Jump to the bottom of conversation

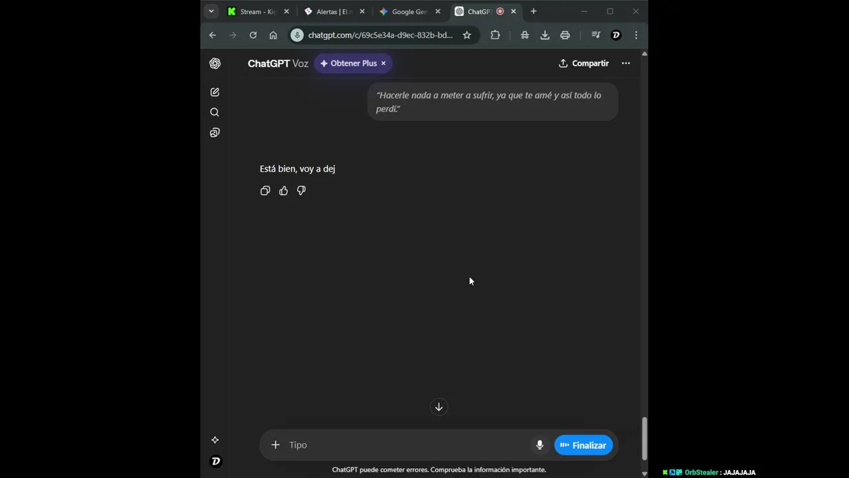coord(438,407)
